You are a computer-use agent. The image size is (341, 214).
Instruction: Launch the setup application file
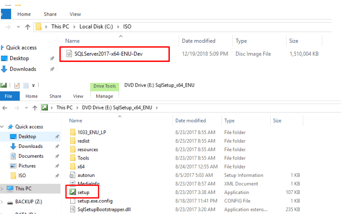83,192
